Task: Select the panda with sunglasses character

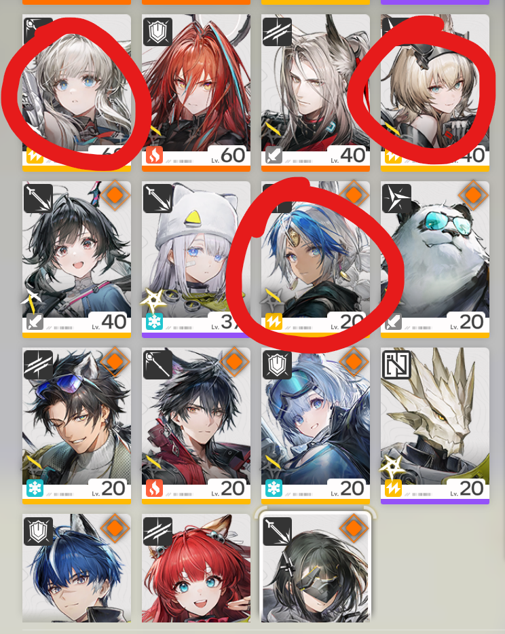Action: [x=435, y=259]
